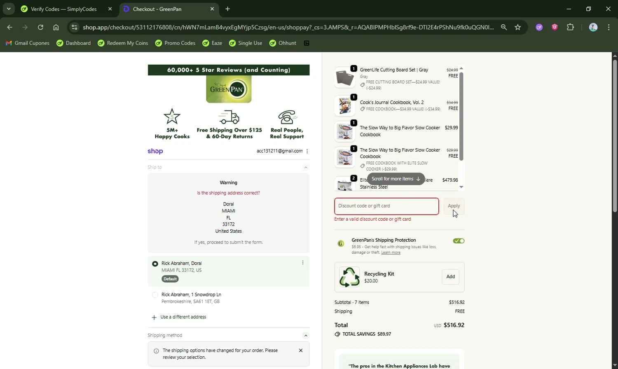Click the 60,000+ 5 Star Reviews banner

tap(229, 70)
